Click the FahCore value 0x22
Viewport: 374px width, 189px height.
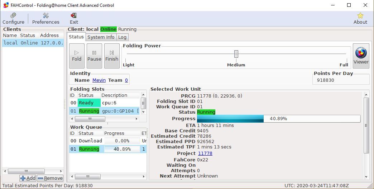point(202,160)
